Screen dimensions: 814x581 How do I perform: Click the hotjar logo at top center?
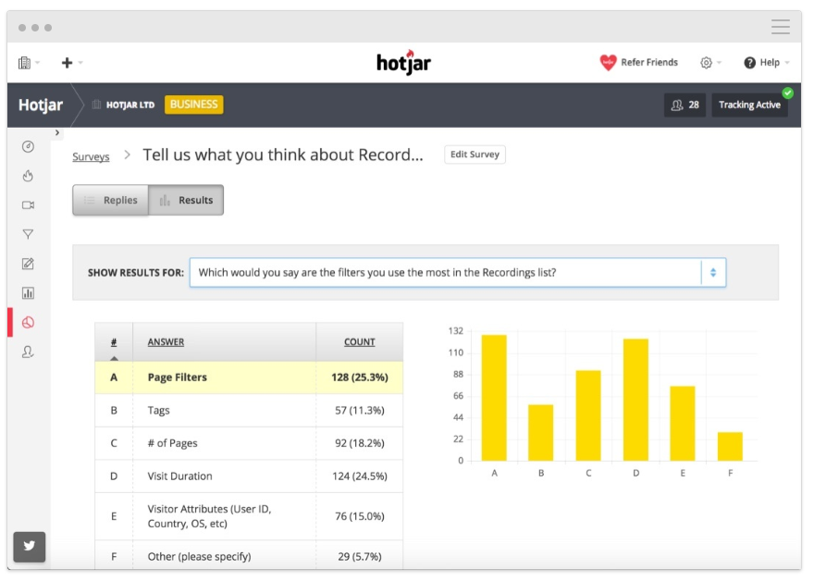click(404, 63)
